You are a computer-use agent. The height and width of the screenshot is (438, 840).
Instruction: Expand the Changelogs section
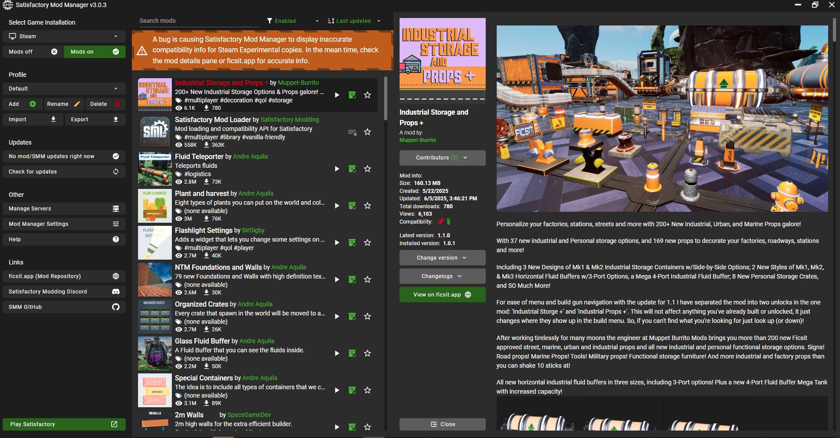click(442, 276)
